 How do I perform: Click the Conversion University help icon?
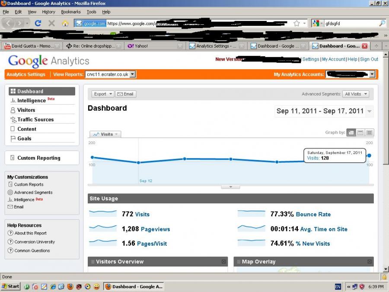point(10,241)
